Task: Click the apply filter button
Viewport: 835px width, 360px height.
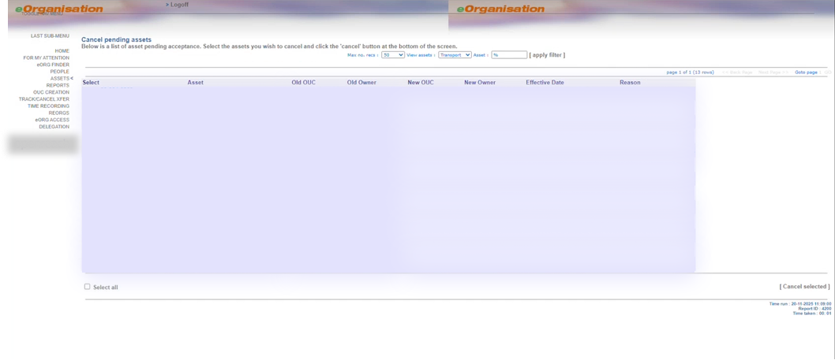Action: pos(547,55)
